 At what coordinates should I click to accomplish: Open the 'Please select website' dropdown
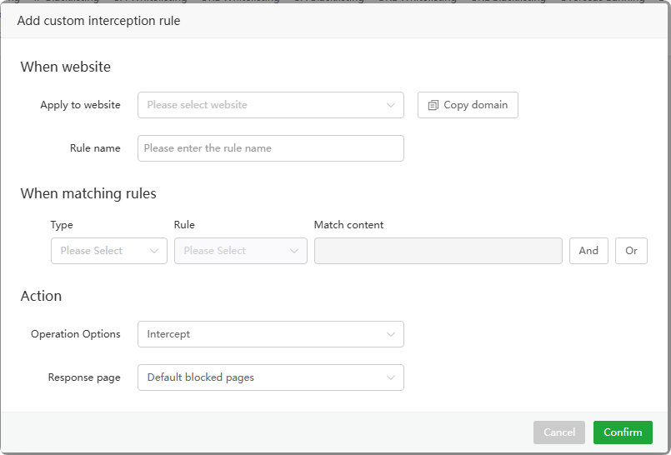click(258, 105)
